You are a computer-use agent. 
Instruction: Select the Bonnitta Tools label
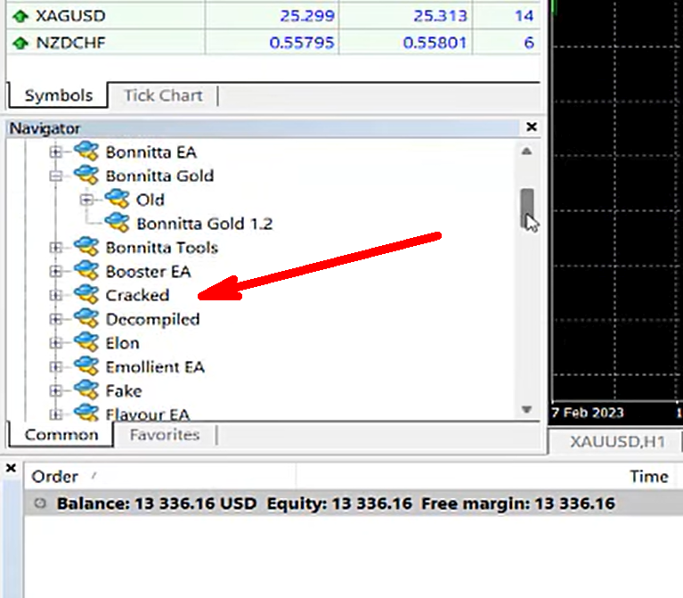tap(161, 248)
